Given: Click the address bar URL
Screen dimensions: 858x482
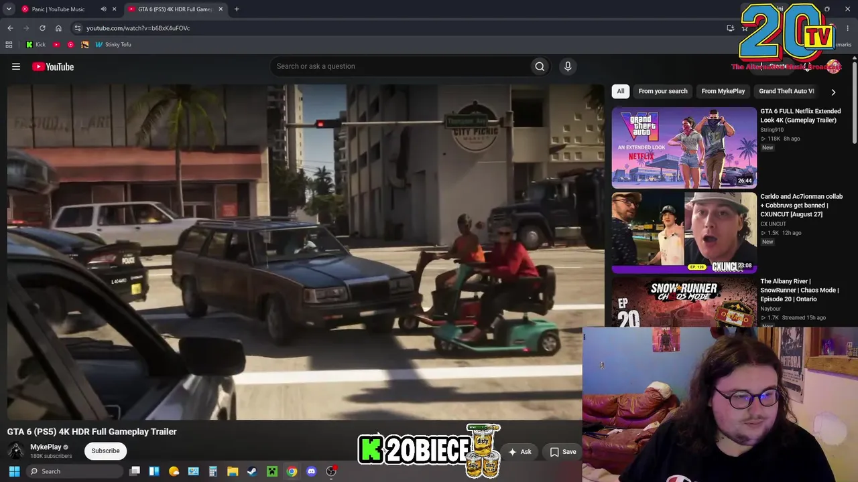Looking at the screenshot, I should (138, 28).
